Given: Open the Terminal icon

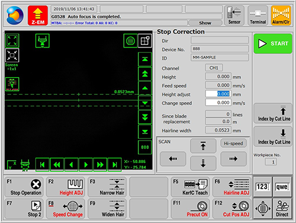Looking at the screenshot, I should click(258, 15).
